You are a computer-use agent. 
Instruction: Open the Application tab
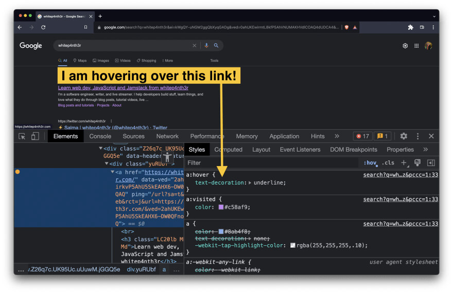coord(284,136)
